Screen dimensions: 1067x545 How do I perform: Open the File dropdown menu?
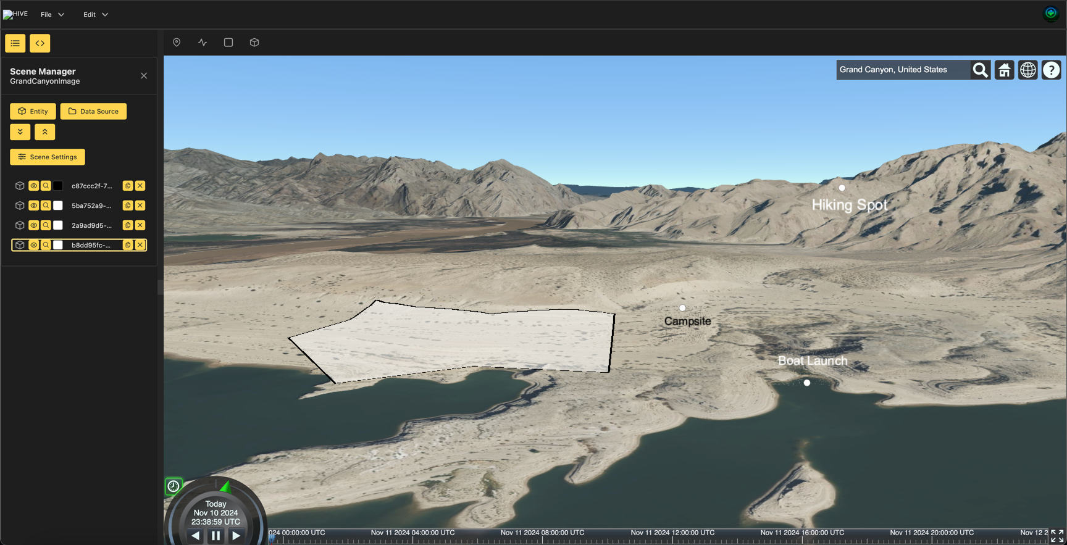tap(52, 14)
